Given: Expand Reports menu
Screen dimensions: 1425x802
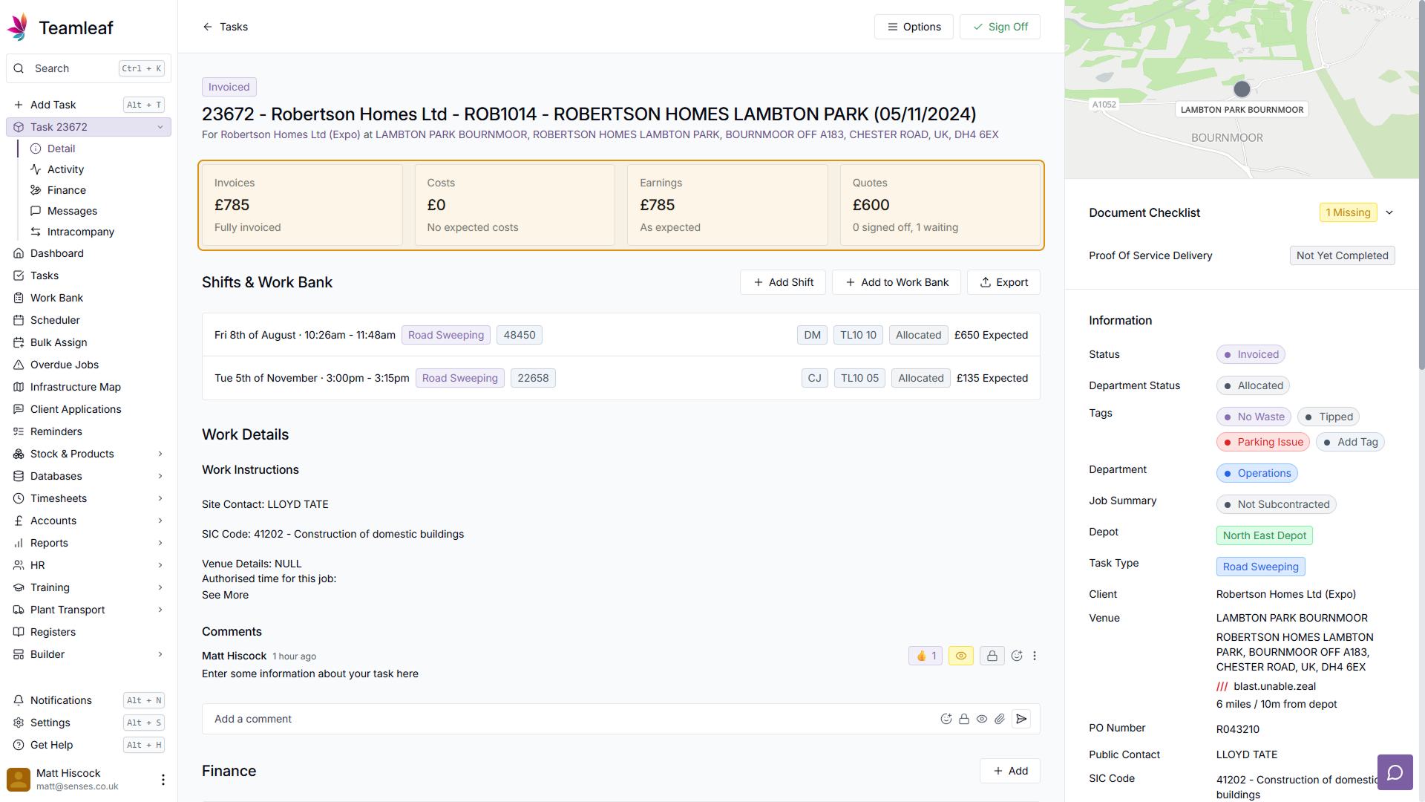Looking at the screenshot, I should pyautogui.click(x=160, y=543).
